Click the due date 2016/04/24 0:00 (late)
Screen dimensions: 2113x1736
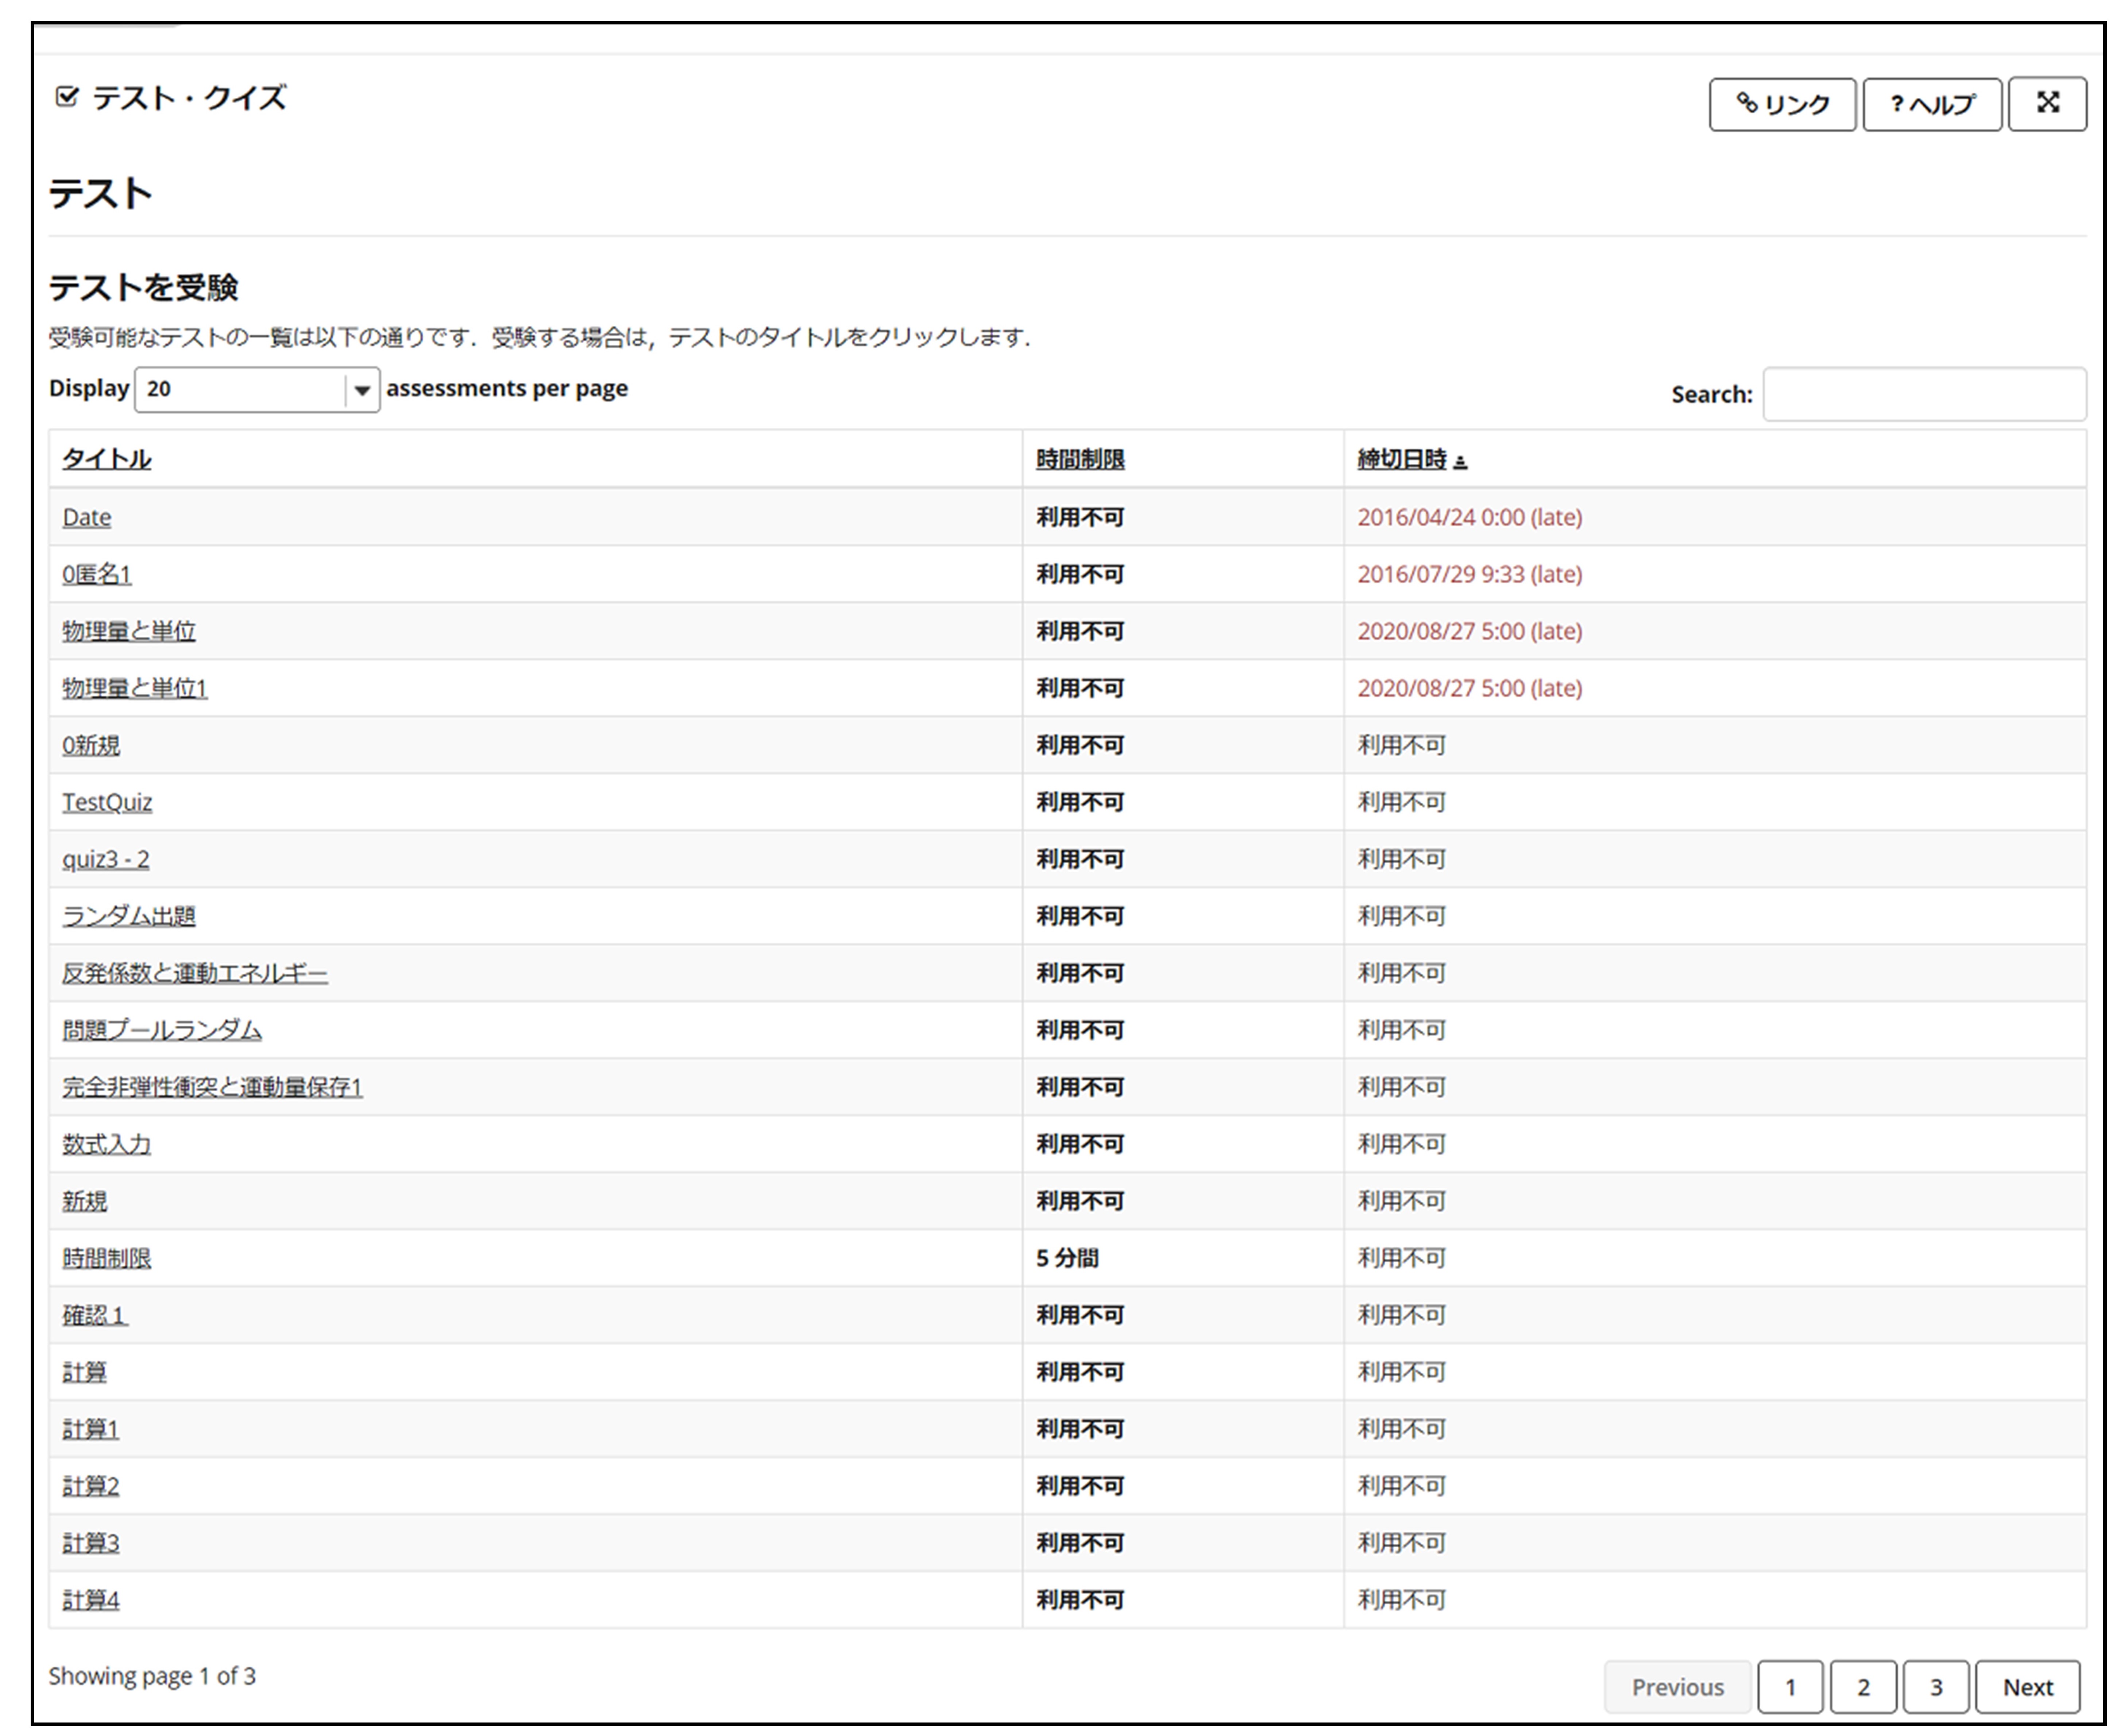tap(1470, 517)
